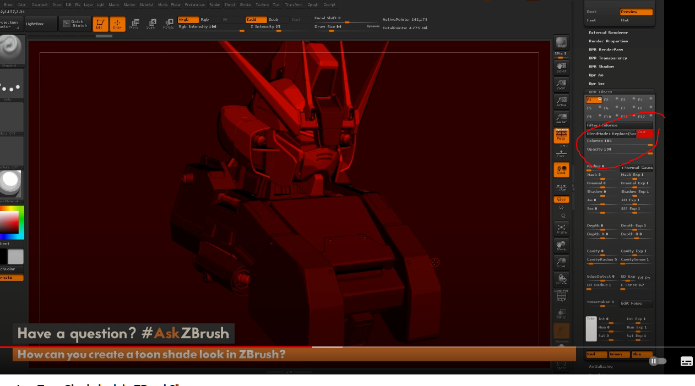Viewport: 695px width, 386px height.
Task: Toggle the Green channel button
Action: point(619,354)
